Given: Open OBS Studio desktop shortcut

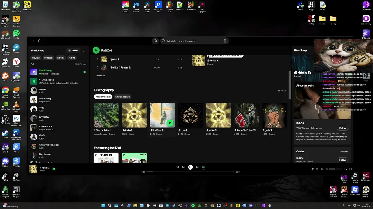Looking at the screenshot, I should [x=5, y=120].
